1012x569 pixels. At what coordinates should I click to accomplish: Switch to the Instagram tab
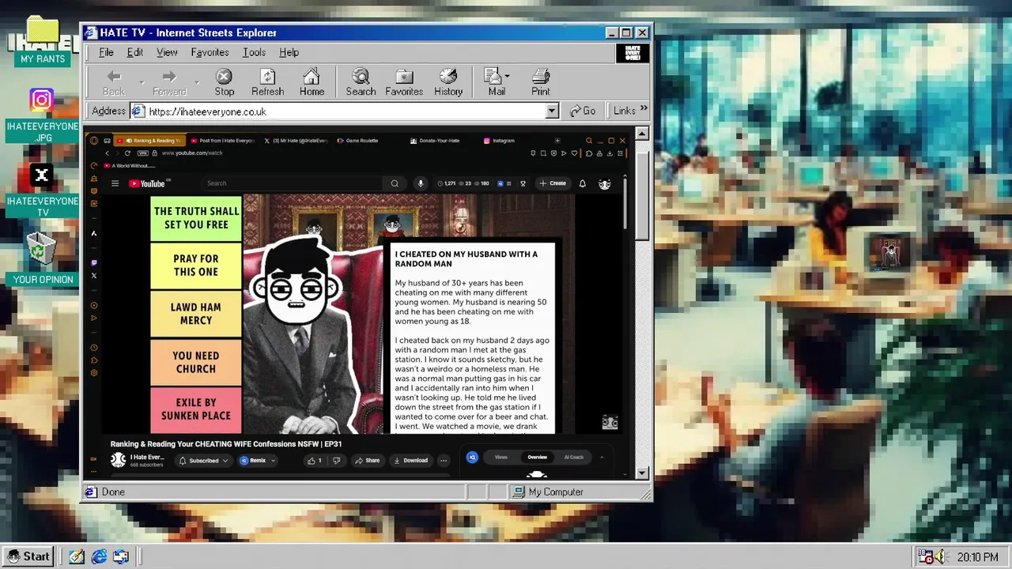[500, 141]
